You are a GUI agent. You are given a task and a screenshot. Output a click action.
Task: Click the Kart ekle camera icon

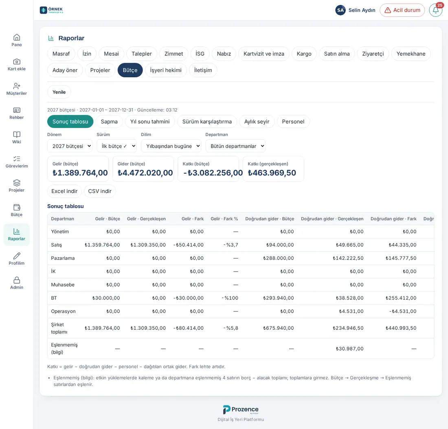(x=17, y=62)
